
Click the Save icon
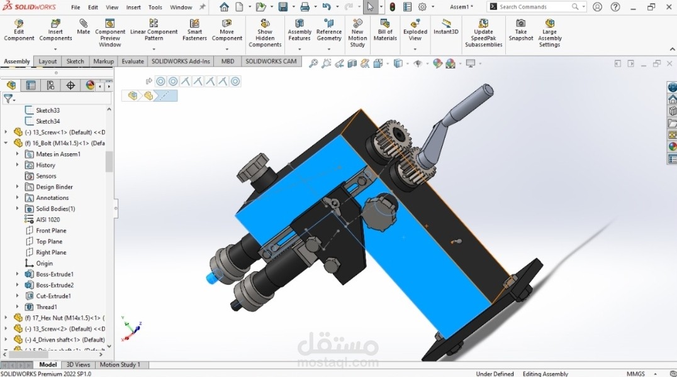point(283,7)
